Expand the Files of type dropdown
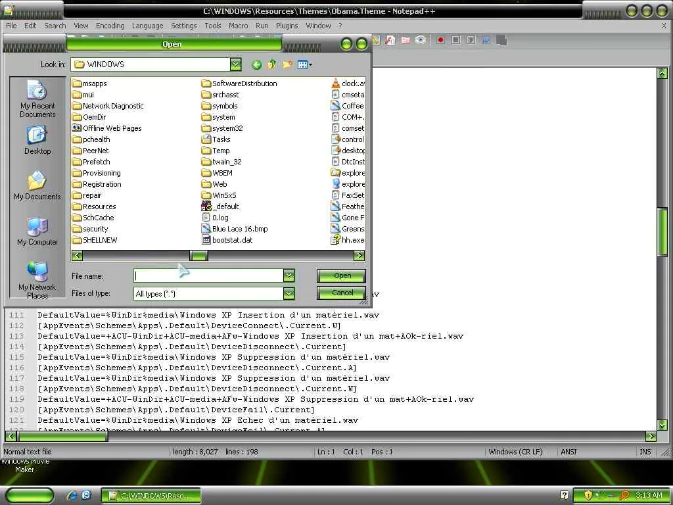The width and height of the screenshot is (673, 505). pyautogui.click(x=289, y=293)
